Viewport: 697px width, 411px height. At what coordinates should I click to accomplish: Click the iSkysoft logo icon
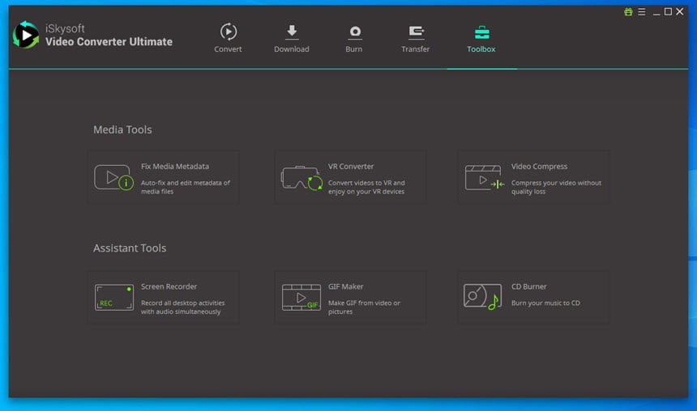(x=26, y=35)
